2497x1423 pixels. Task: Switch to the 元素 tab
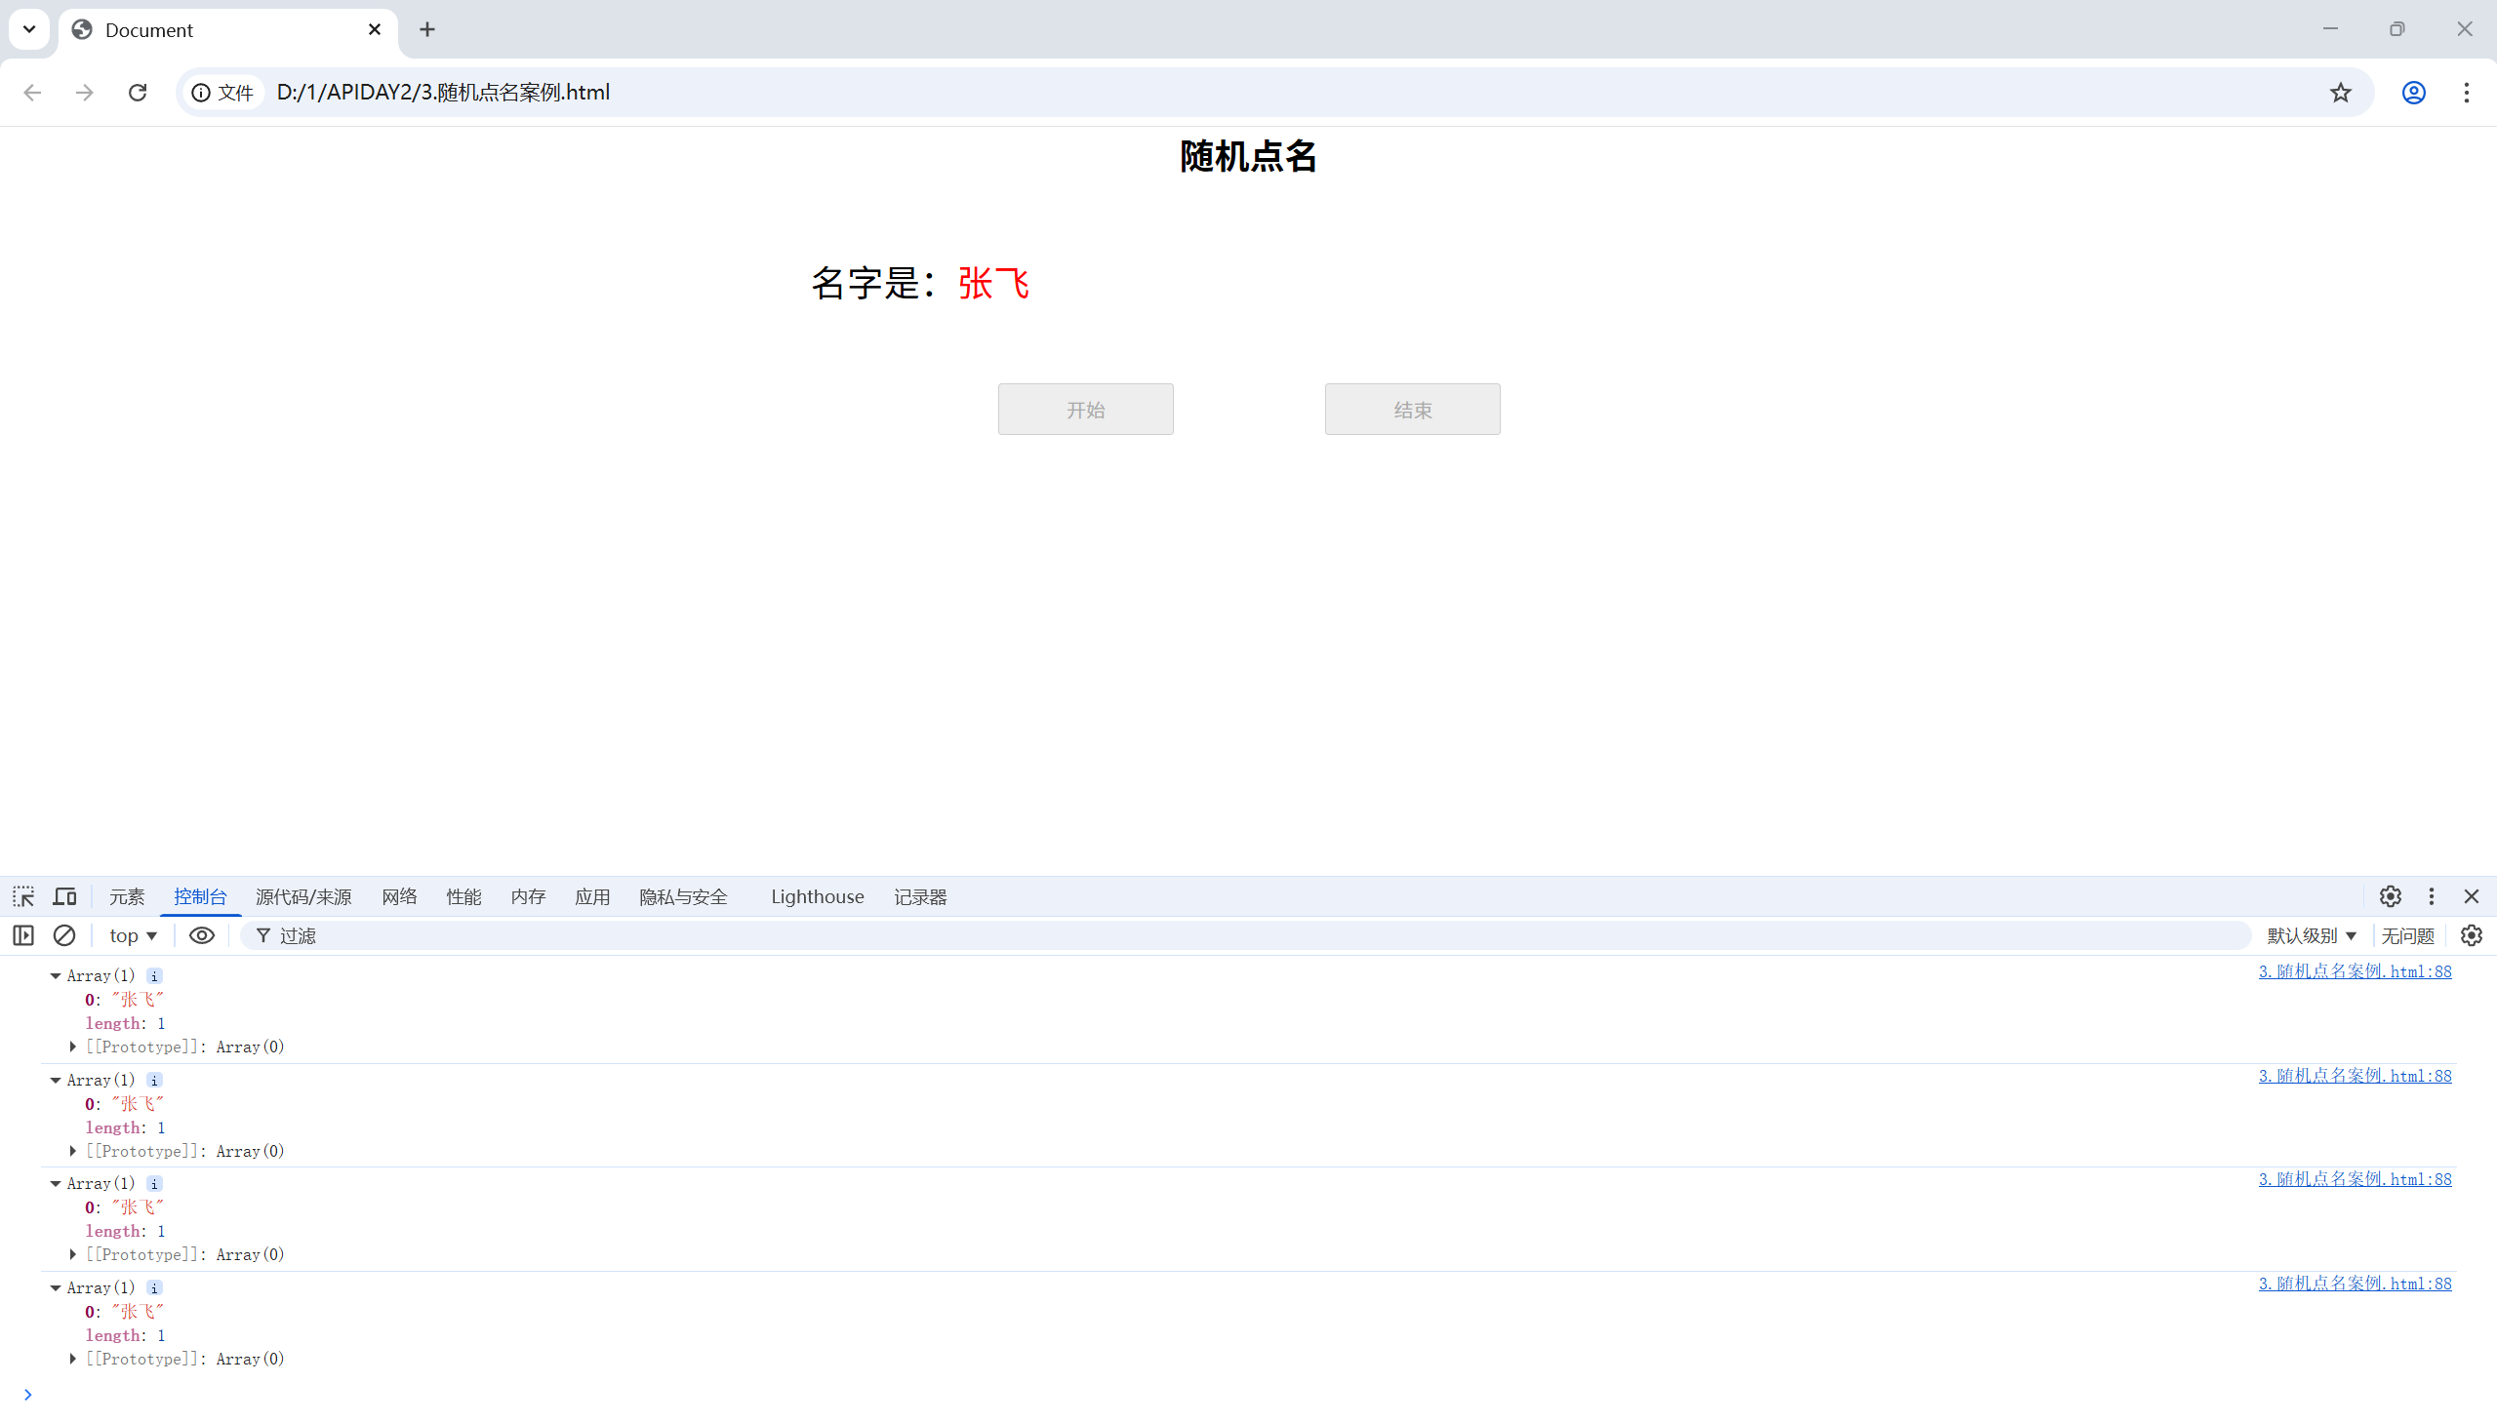pos(127,896)
